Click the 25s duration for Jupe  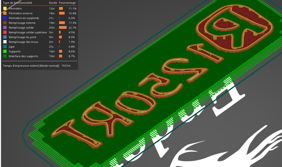(51, 47)
